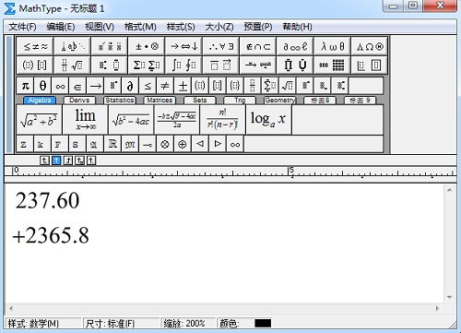Open the 大小(Z) menu

[x=219, y=27]
